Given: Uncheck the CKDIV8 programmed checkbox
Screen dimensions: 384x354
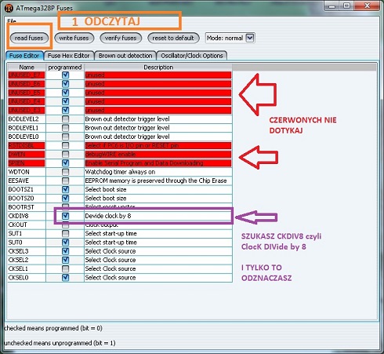Looking at the screenshot, I should point(65,216).
